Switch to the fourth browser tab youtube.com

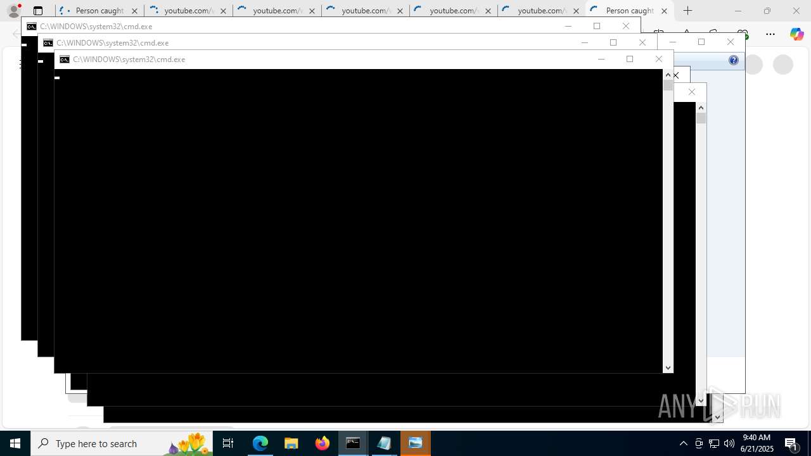coord(365,11)
